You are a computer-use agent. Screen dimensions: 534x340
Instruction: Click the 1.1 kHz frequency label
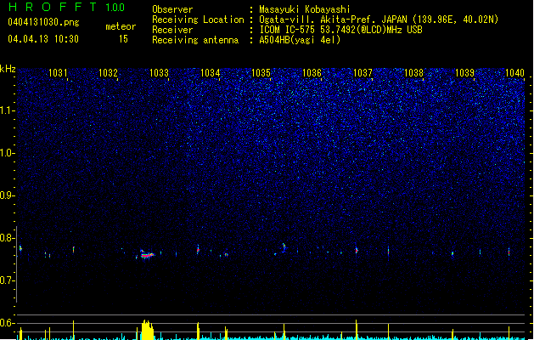(7, 110)
